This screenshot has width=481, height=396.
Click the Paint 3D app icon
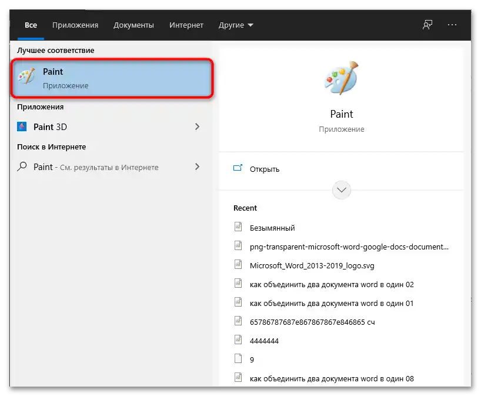22,127
